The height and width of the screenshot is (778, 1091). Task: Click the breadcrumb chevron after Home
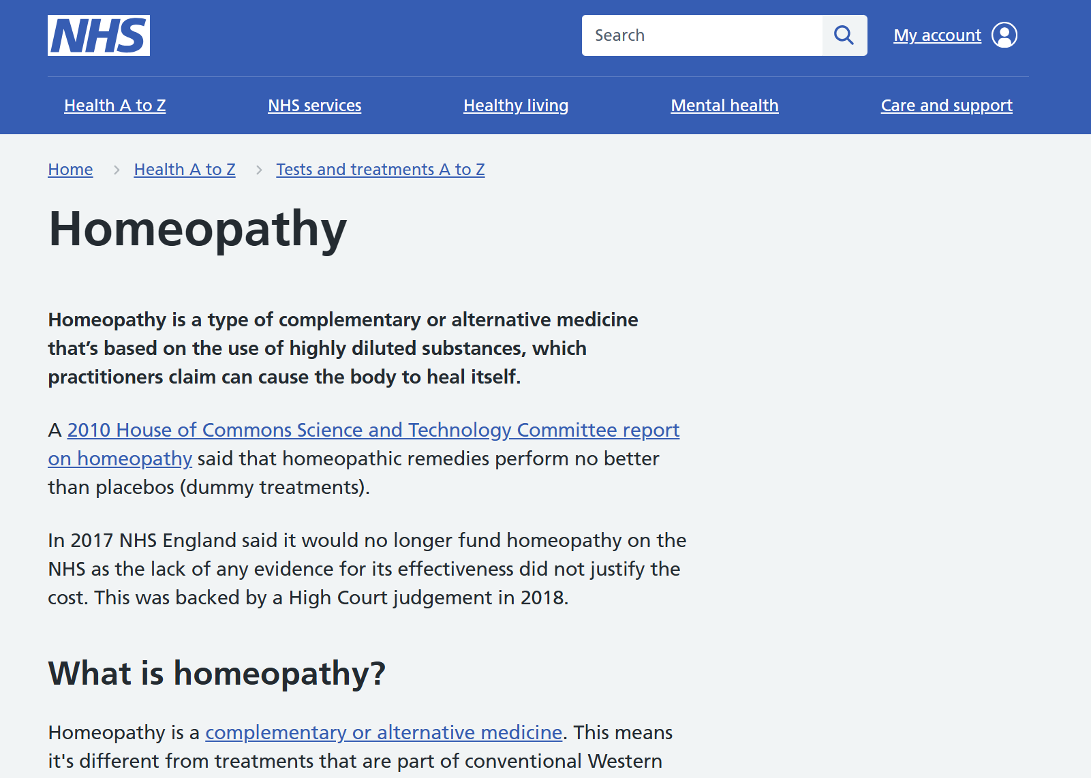[x=117, y=170]
